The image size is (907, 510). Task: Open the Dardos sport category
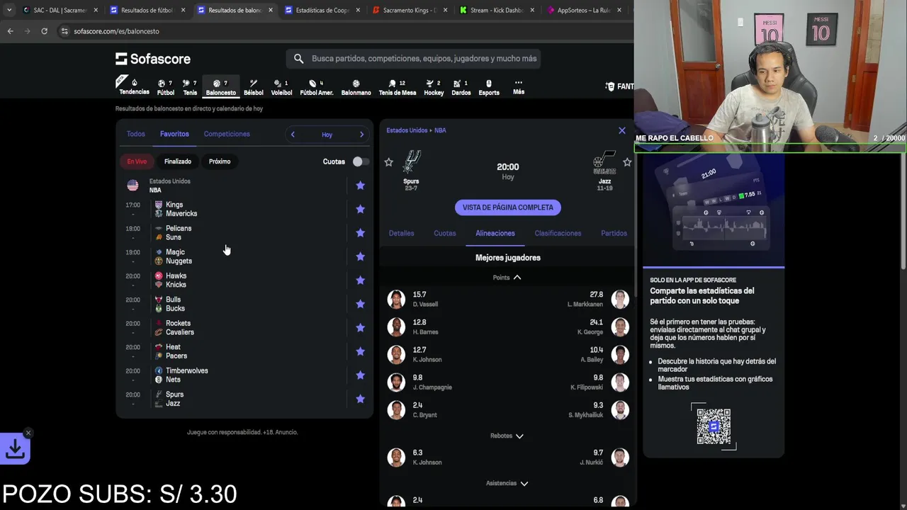[461, 87]
